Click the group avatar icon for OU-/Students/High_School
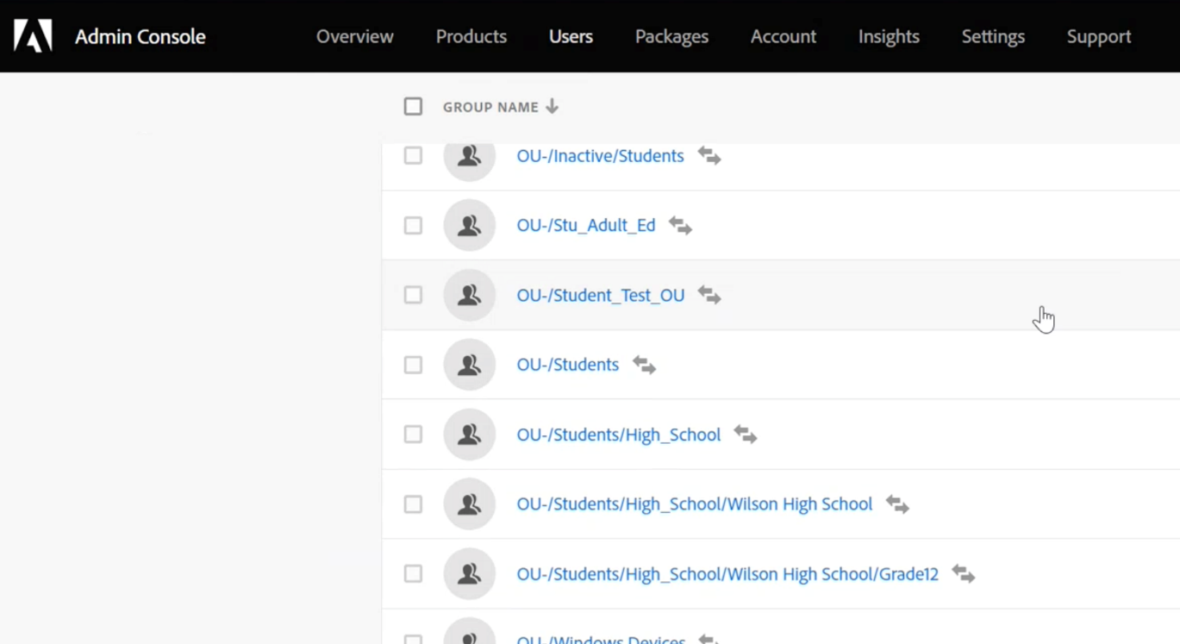The image size is (1180, 644). [469, 435]
